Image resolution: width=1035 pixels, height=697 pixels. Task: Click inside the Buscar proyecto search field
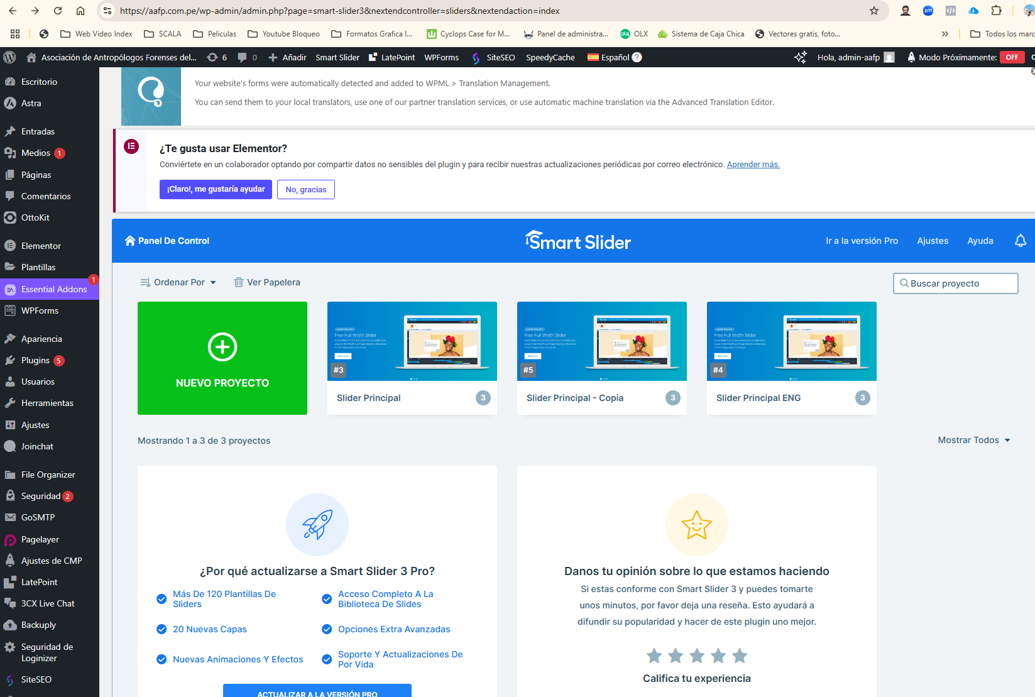click(955, 283)
